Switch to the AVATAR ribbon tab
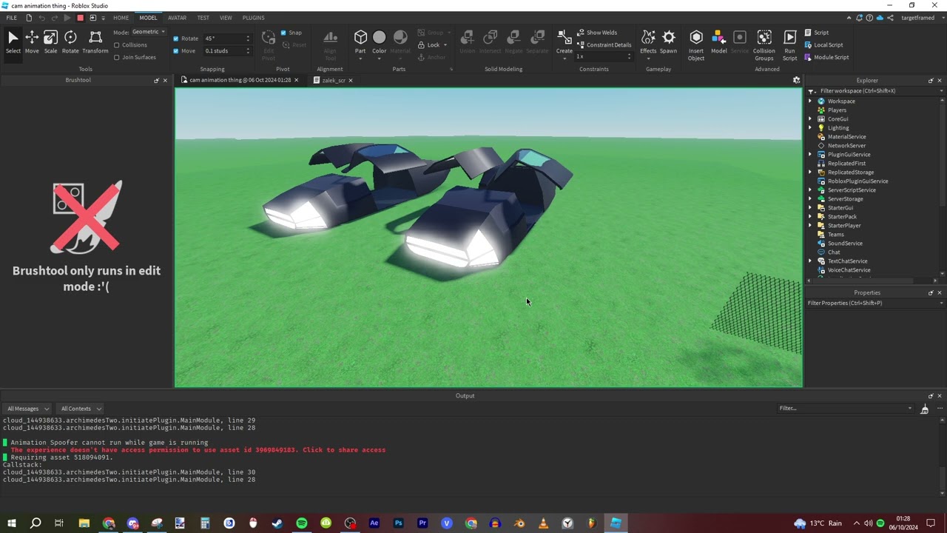The width and height of the screenshot is (947, 533). pyautogui.click(x=177, y=18)
